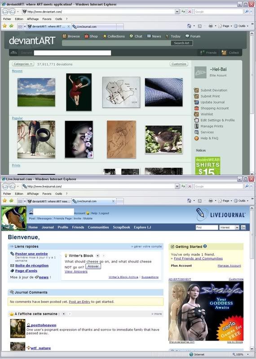Click Back button in deviantART window

click(x=5, y=12)
